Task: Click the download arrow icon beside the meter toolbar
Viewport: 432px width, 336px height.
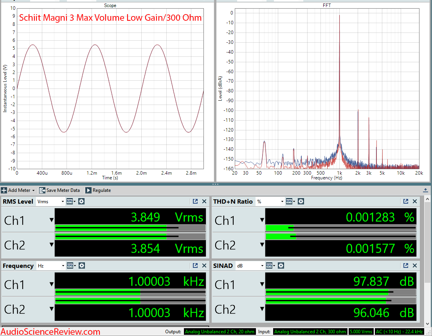Action: [425, 190]
